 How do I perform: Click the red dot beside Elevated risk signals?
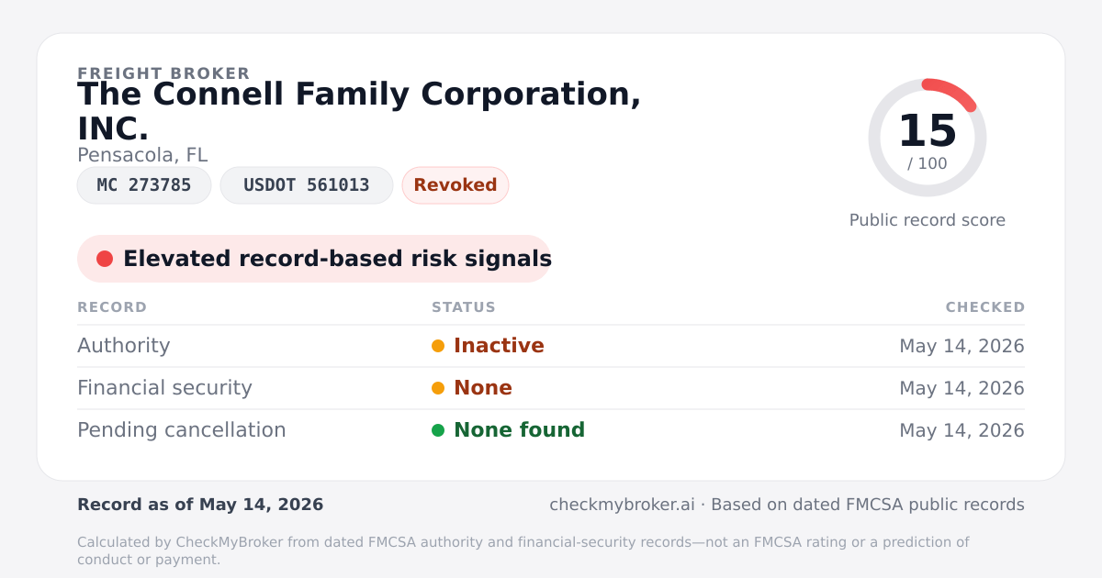click(x=105, y=259)
